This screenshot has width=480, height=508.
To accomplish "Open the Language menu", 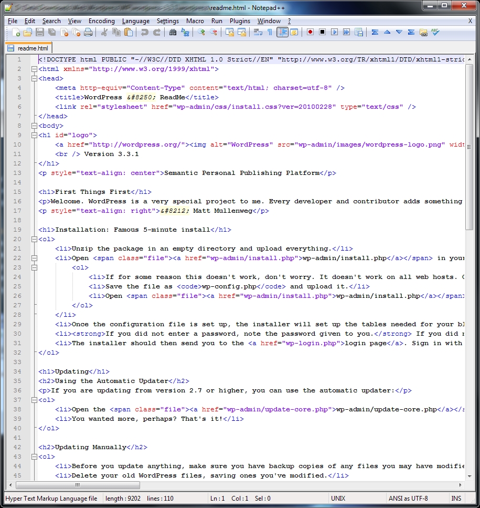I will point(136,21).
